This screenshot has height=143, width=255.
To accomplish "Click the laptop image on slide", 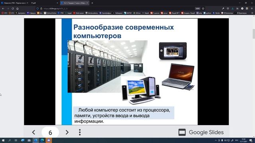I will point(178,77).
